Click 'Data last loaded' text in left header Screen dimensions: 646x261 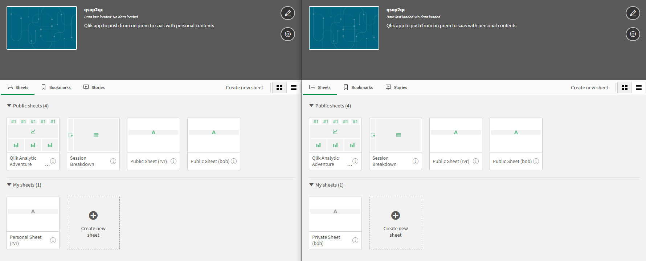pos(111,17)
